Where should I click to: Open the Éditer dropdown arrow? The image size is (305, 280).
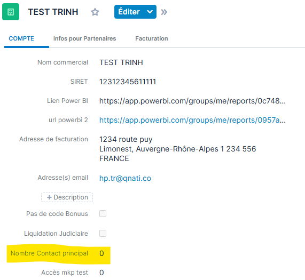point(150,12)
